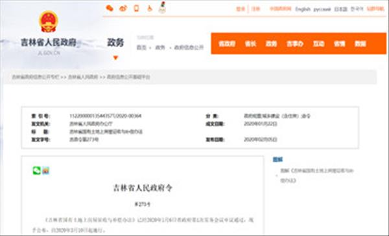Go to 政务 in the breadcrumb
Screen dimensions: 389x236
[x=160, y=47]
